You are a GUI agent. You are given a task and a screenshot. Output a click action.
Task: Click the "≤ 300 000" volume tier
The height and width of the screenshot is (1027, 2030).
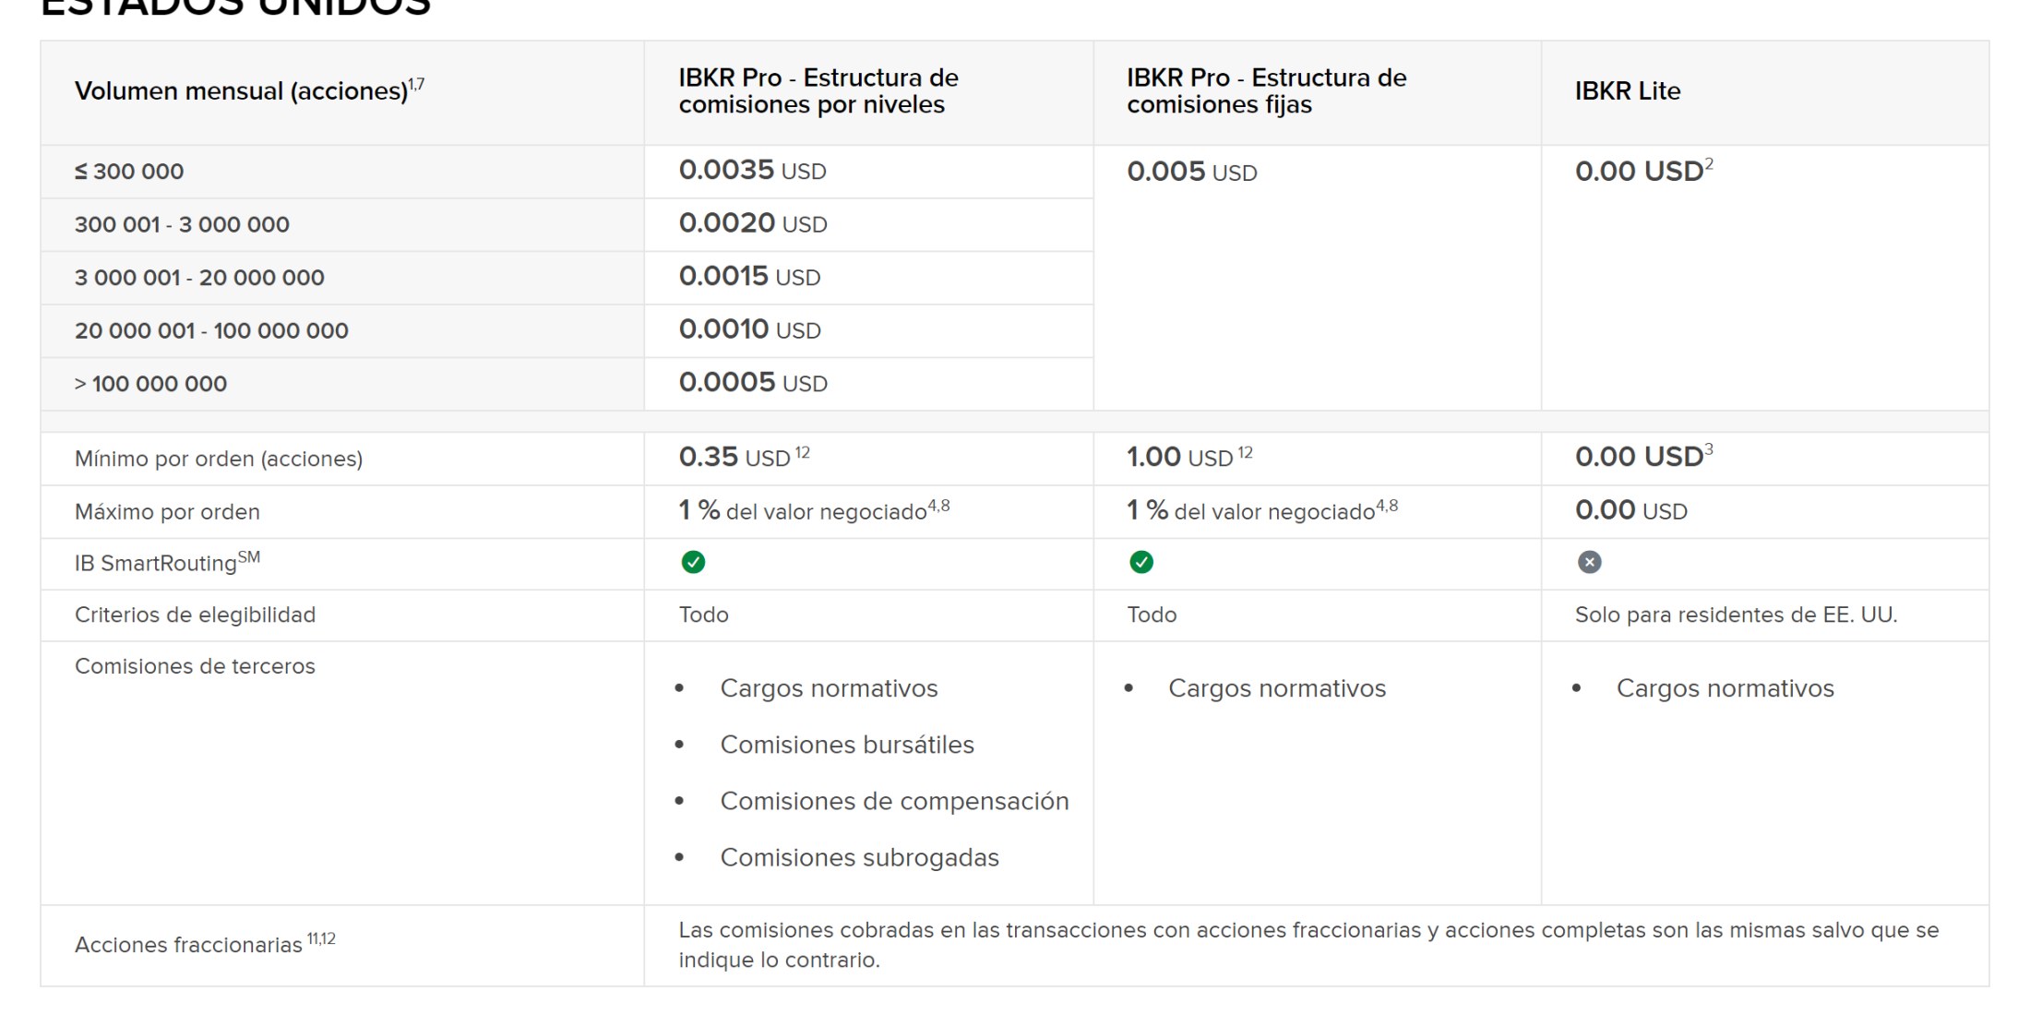[129, 171]
